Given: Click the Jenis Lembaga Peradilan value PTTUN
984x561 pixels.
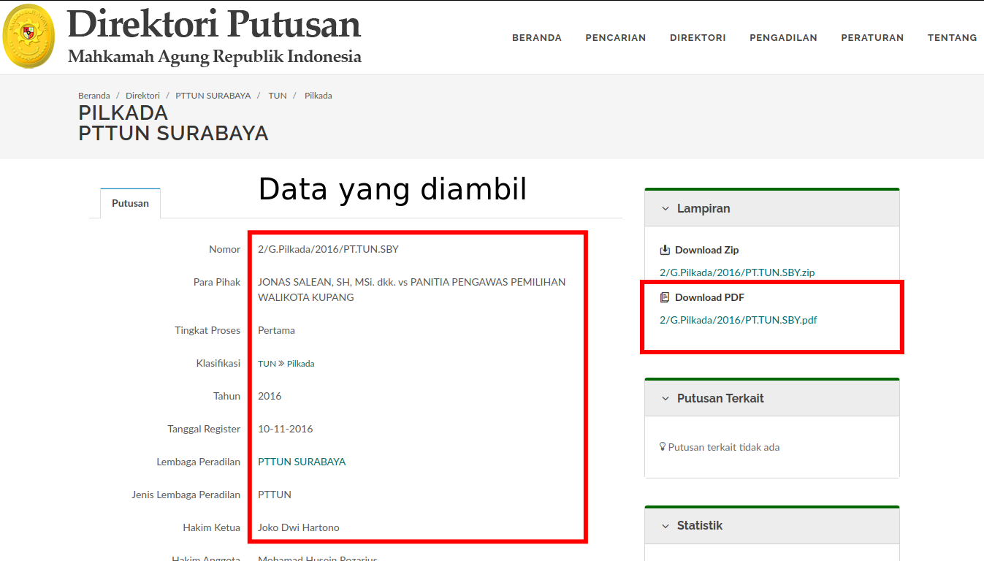Looking at the screenshot, I should tap(275, 495).
